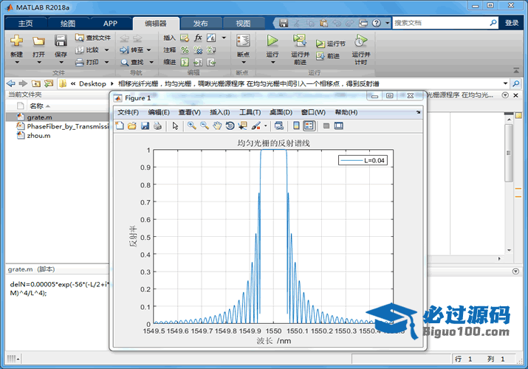The height and width of the screenshot is (369, 528).
Task: Toggle the data cursor tool in Figure 1
Action: click(x=242, y=125)
